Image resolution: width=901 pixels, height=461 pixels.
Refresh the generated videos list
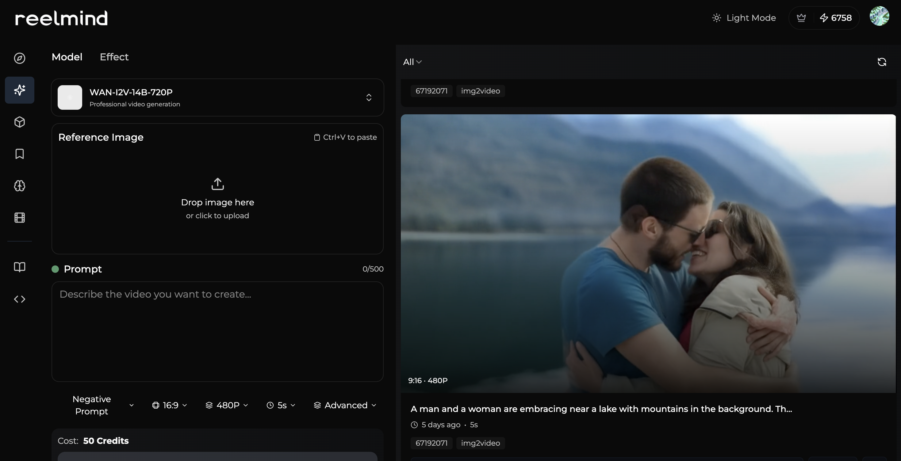coord(881,62)
